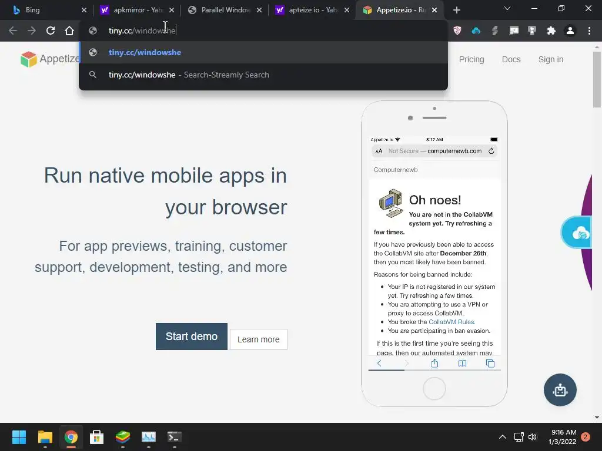602x451 pixels.
Task: Open a new browser tab
Action: click(456, 10)
